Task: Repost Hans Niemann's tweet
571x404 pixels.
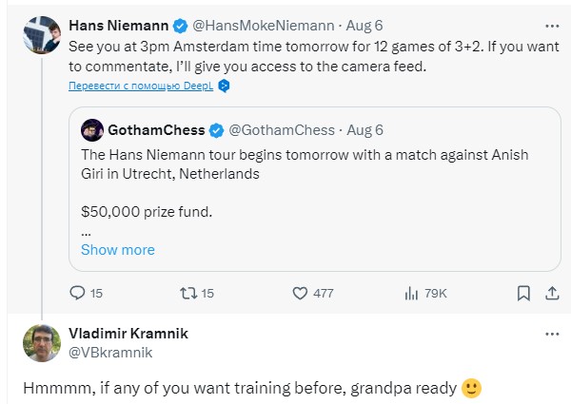Action: (x=187, y=294)
